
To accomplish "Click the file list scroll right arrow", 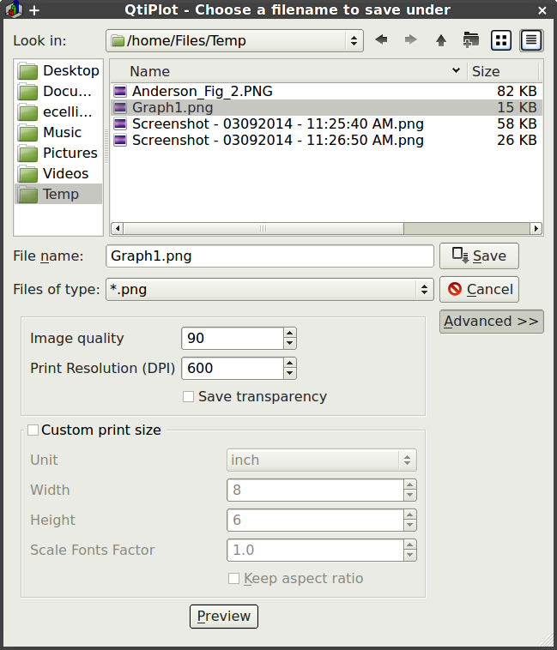I will (x=536, y=228).
